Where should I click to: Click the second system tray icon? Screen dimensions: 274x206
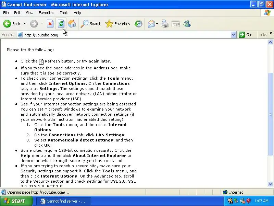pos(236,201)
